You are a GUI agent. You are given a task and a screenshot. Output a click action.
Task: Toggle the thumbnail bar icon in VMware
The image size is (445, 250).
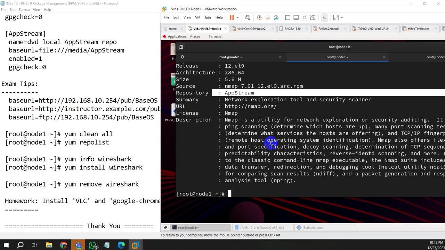296,17
